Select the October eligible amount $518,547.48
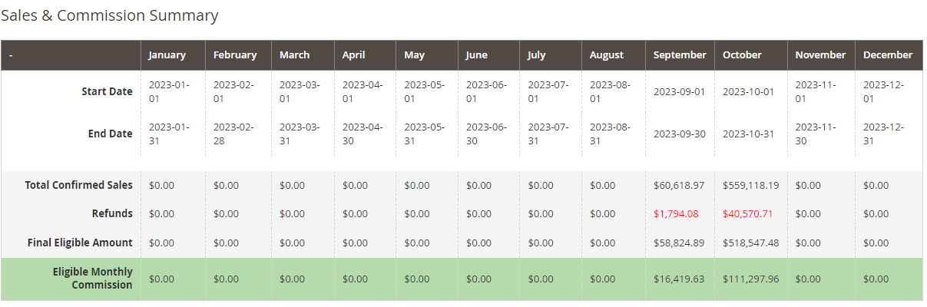 [x=750, y=243]
